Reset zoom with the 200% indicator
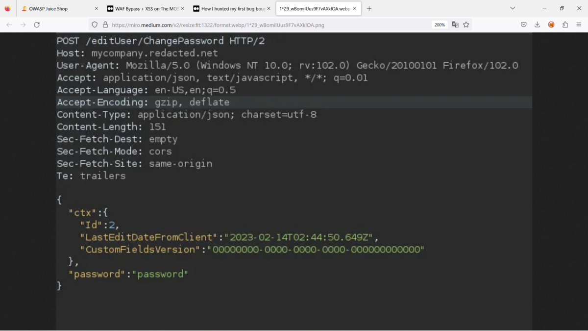This screenshot has width=588, height=331. click(440, 25)
